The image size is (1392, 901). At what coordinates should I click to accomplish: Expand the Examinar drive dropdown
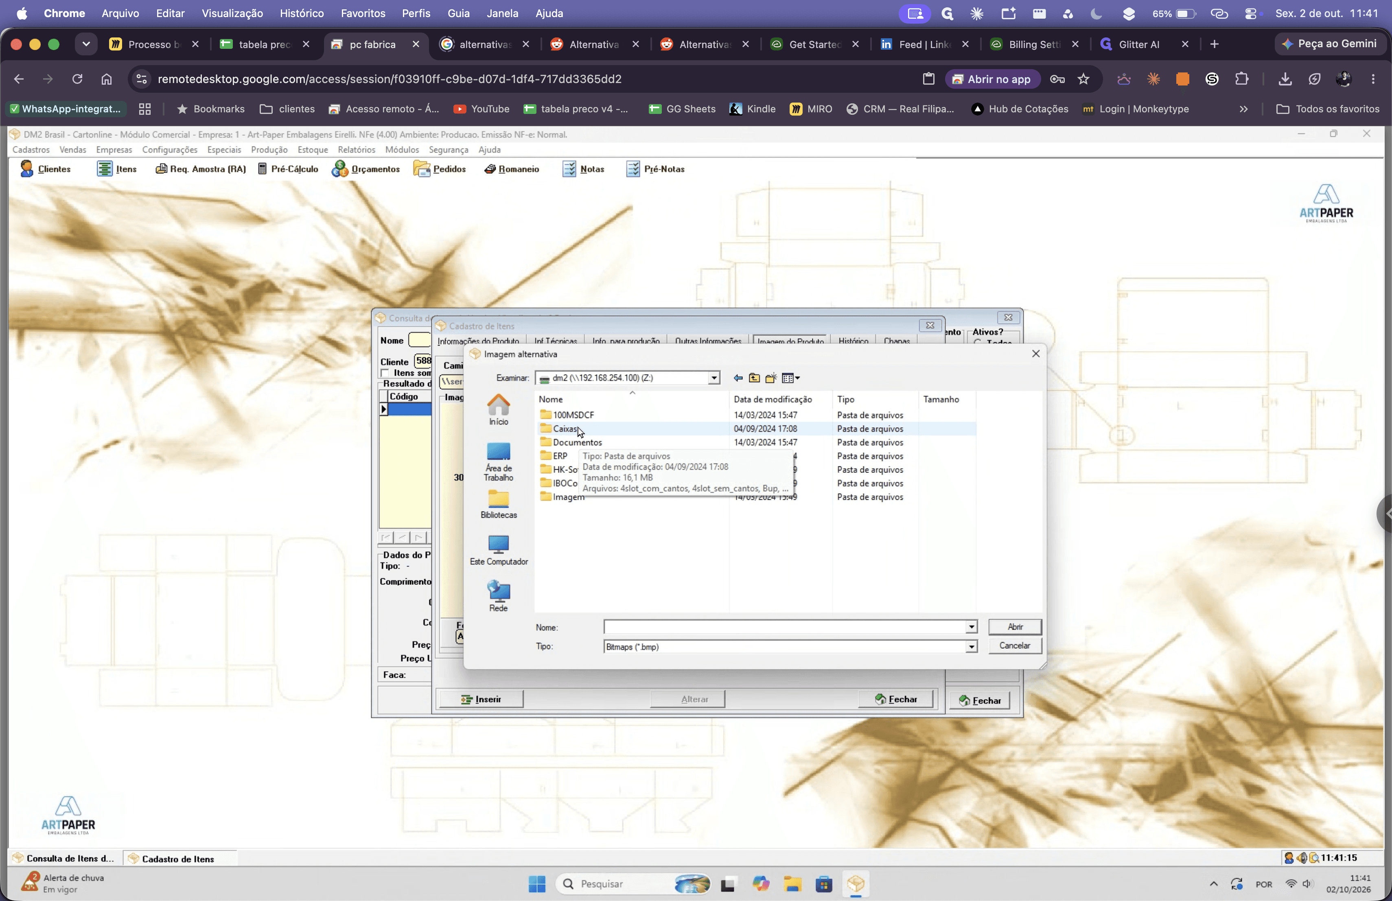[x=714, y=378]
